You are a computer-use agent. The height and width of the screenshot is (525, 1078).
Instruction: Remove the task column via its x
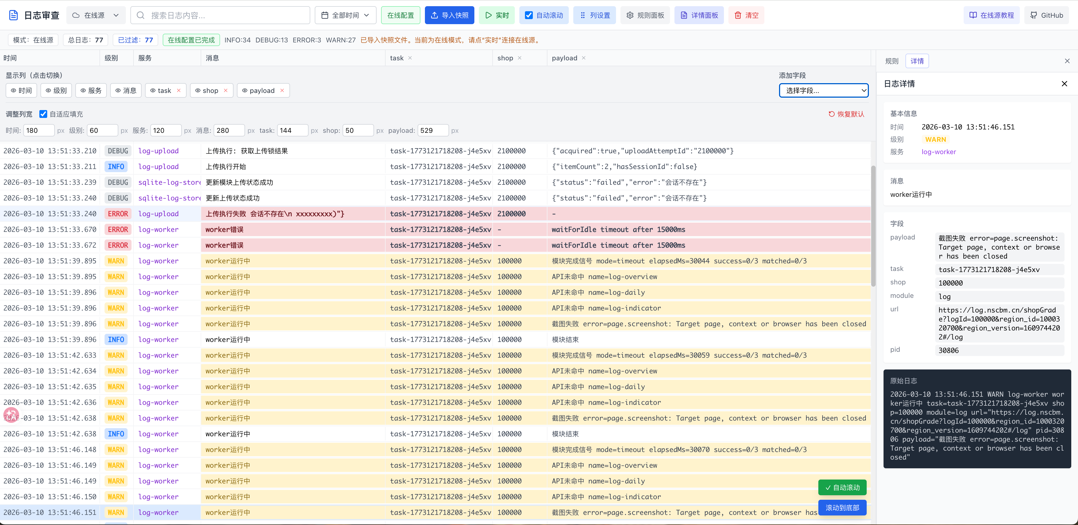(410, 58)
